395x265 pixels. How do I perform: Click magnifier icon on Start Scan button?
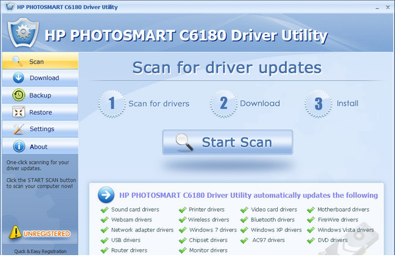point(184,142)
